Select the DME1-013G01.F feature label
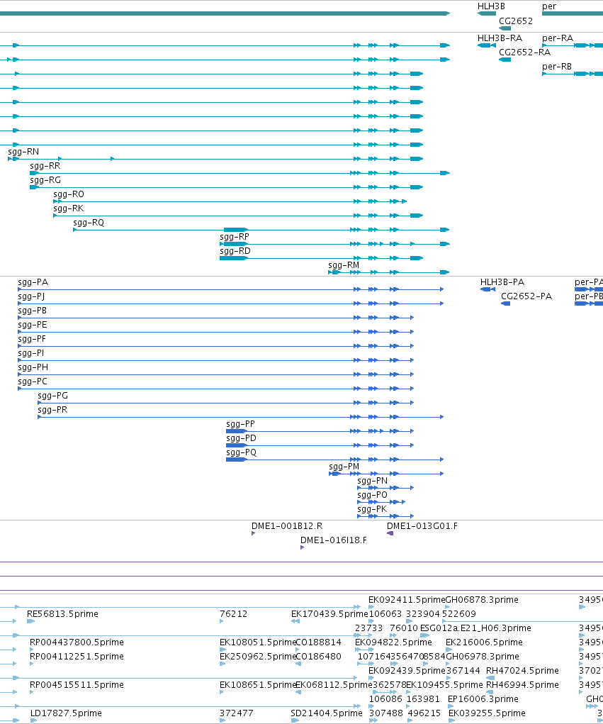This screenshot has height=724, width=603. (x=422, y=526)
